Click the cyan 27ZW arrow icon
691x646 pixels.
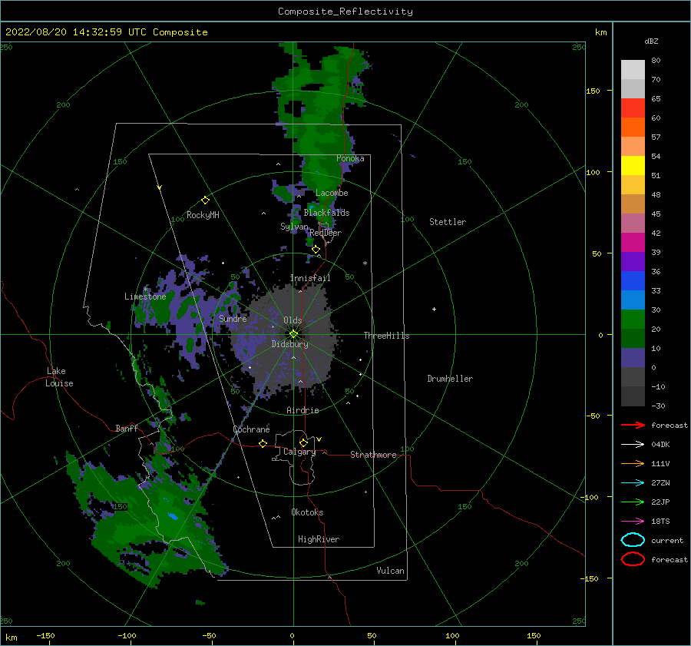click(633, 483)
